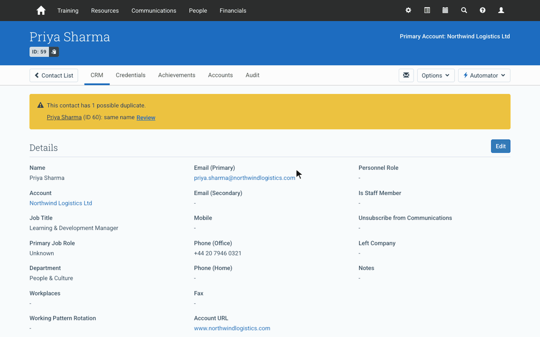540x337 pixels.
Task: Open the Communications menu
Action: pos(154,10)
